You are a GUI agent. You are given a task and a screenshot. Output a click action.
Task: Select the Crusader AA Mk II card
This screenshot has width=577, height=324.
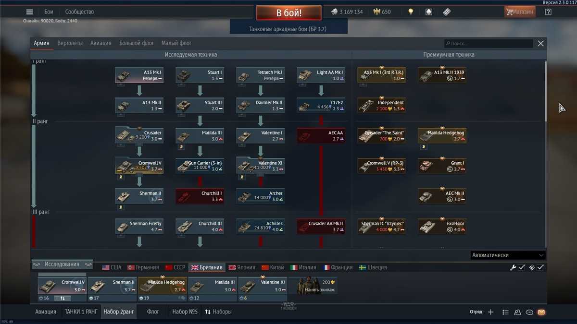[x=321, y=227]
